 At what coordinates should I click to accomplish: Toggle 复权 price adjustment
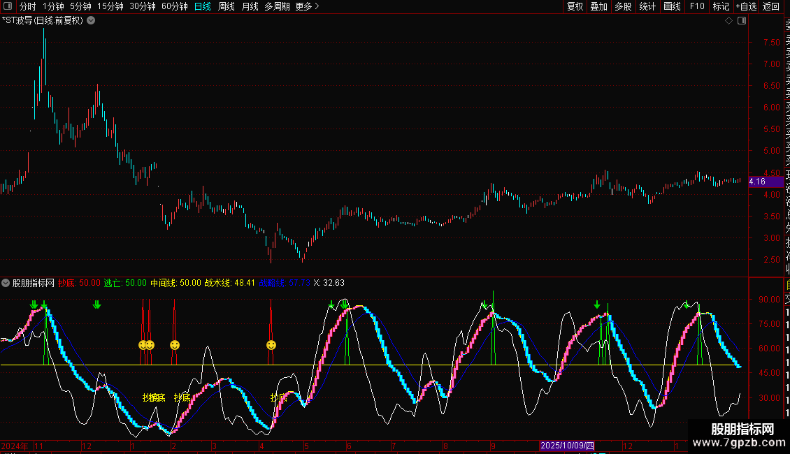tap(575, 6)
